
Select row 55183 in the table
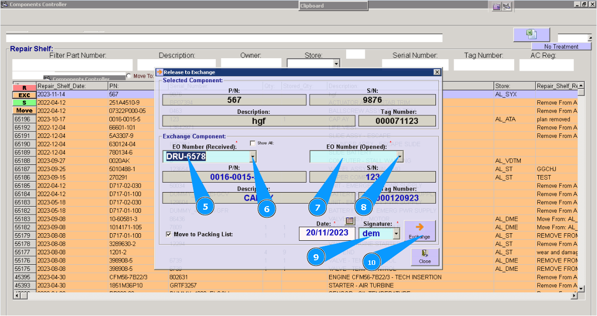click(x=25, y=219)
